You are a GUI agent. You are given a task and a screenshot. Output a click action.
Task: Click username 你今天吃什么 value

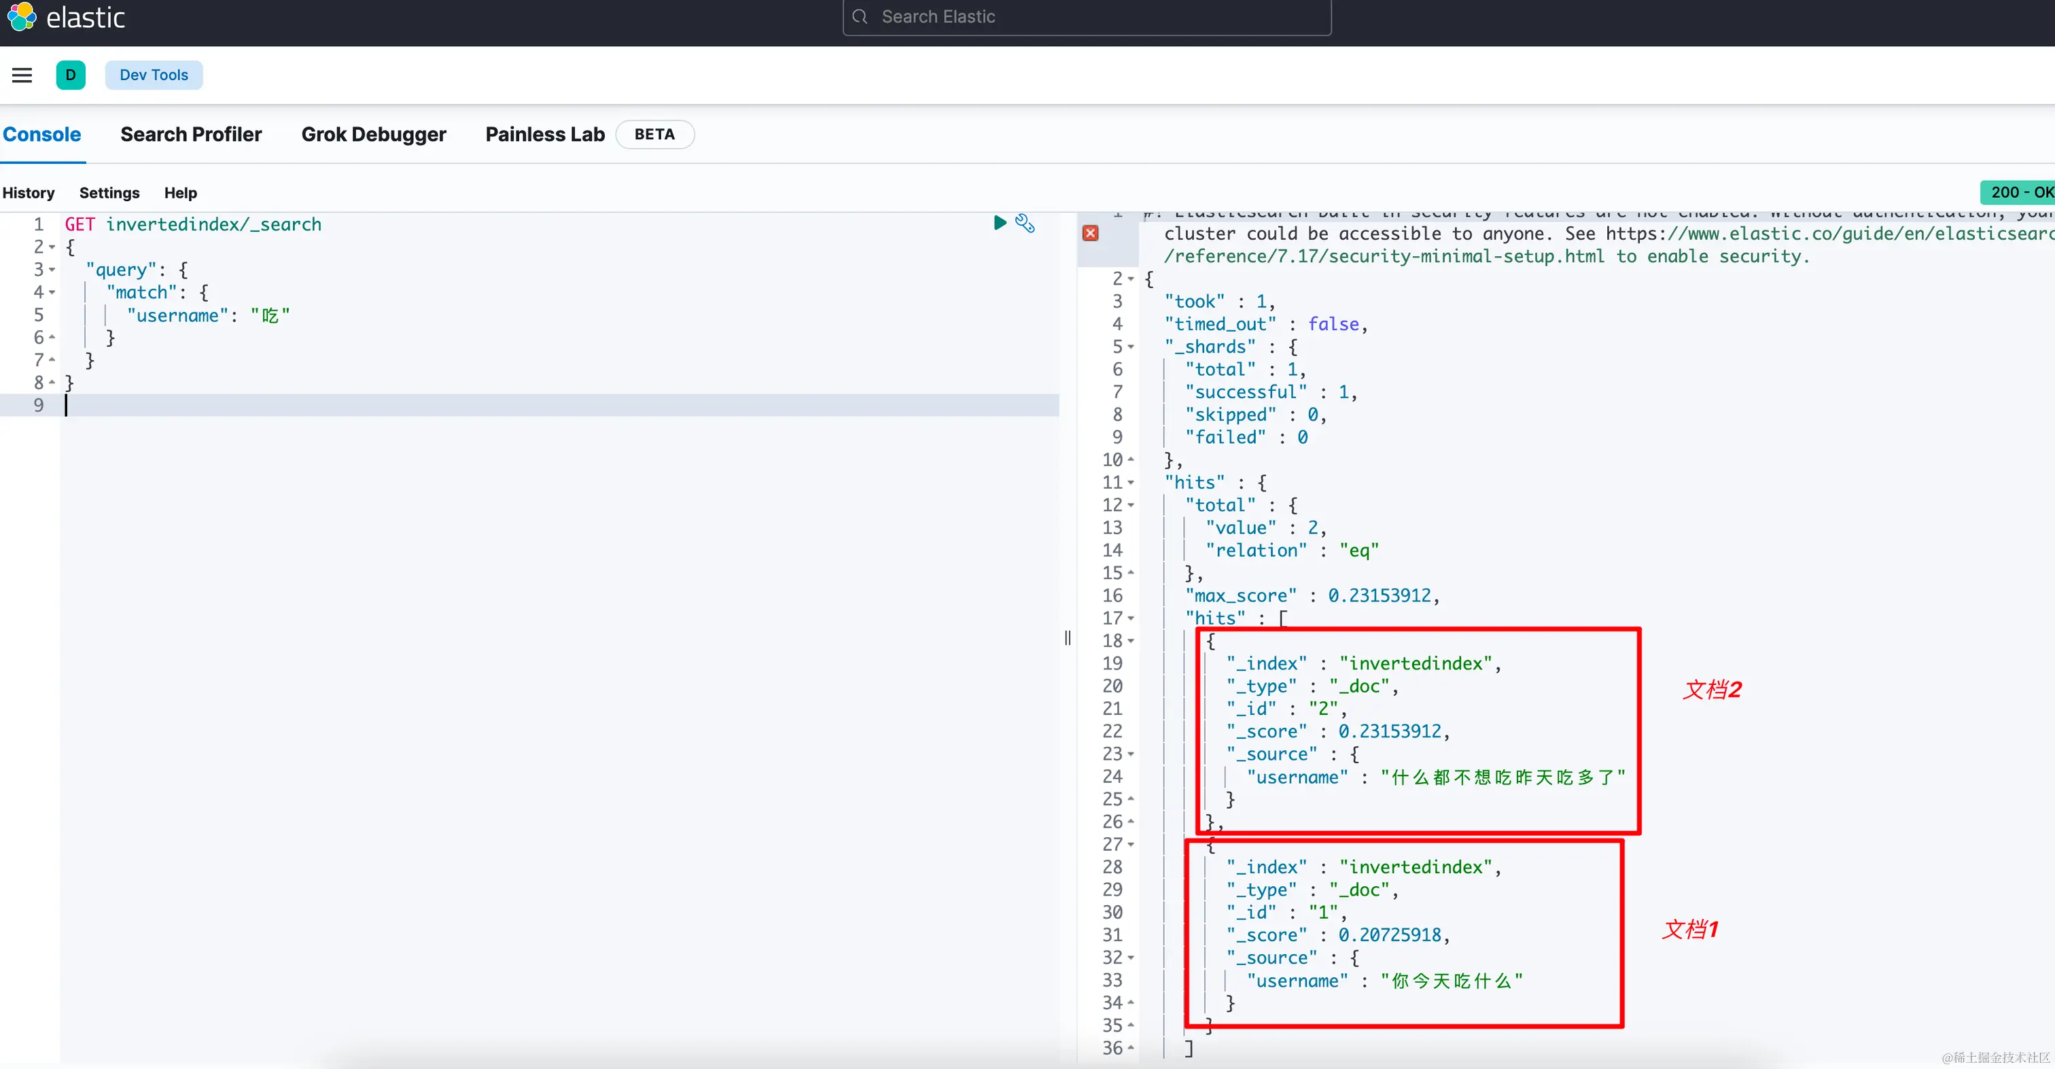tap(1451, 981)
